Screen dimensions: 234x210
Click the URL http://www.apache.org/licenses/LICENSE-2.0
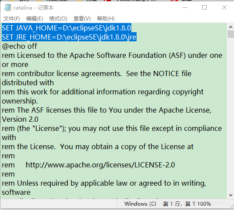click(x=100, y=165)
